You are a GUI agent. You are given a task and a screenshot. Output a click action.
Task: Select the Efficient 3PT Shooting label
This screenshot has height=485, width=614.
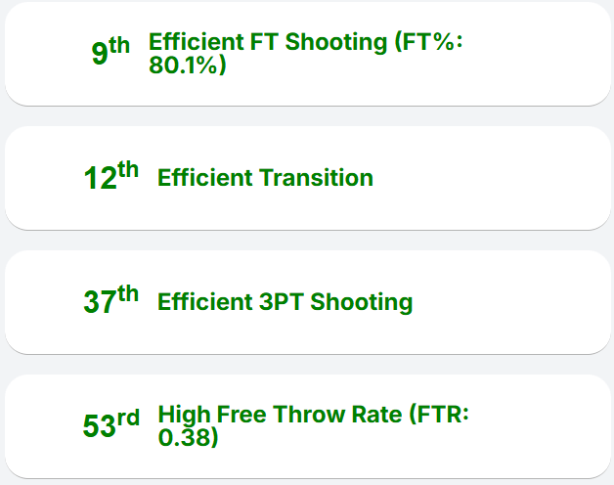tap(285, 302)
